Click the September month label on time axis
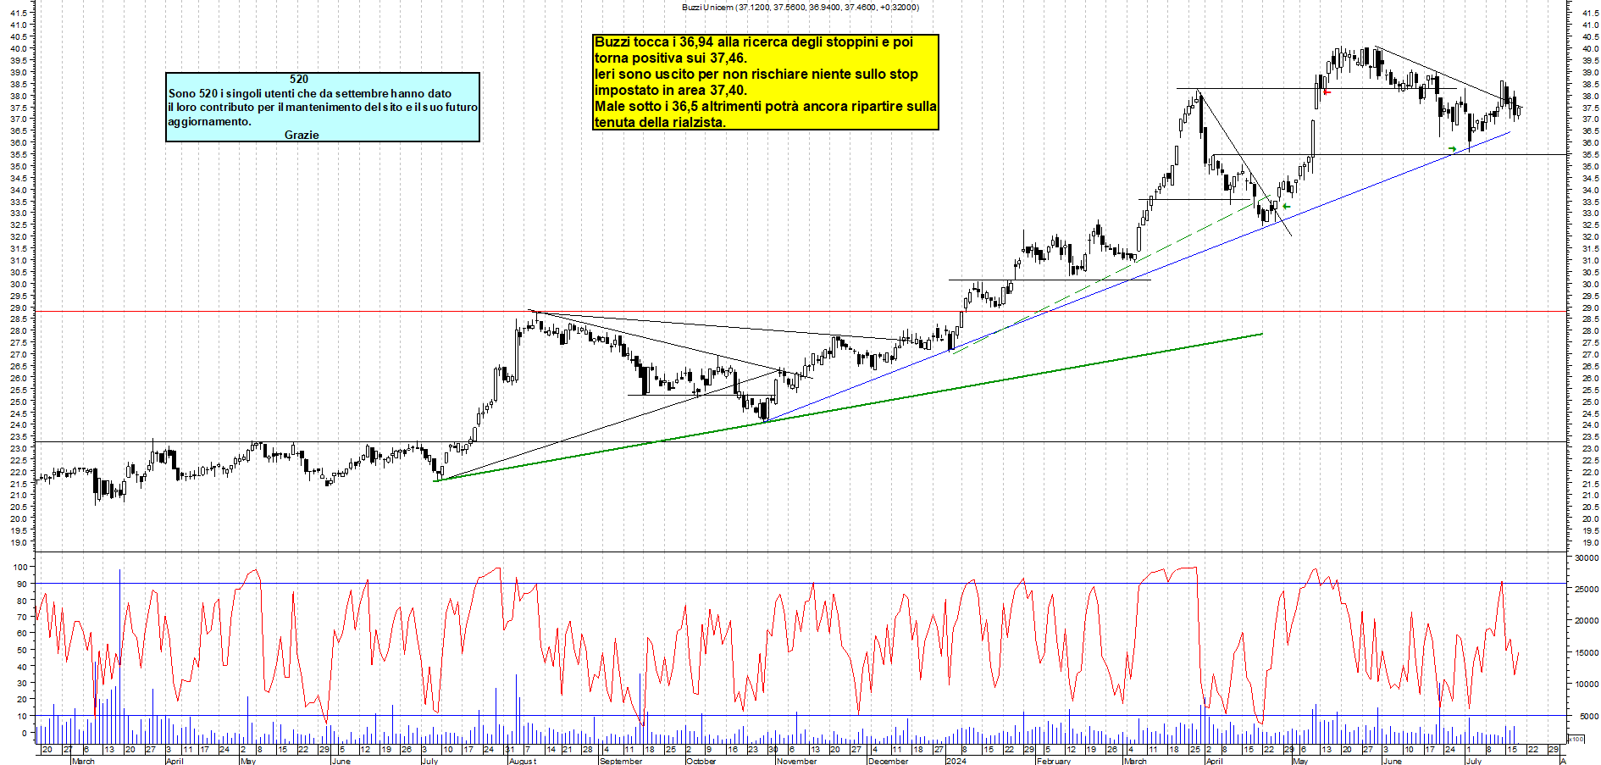Screen dimensions: 1601x765 coord(621,761)
